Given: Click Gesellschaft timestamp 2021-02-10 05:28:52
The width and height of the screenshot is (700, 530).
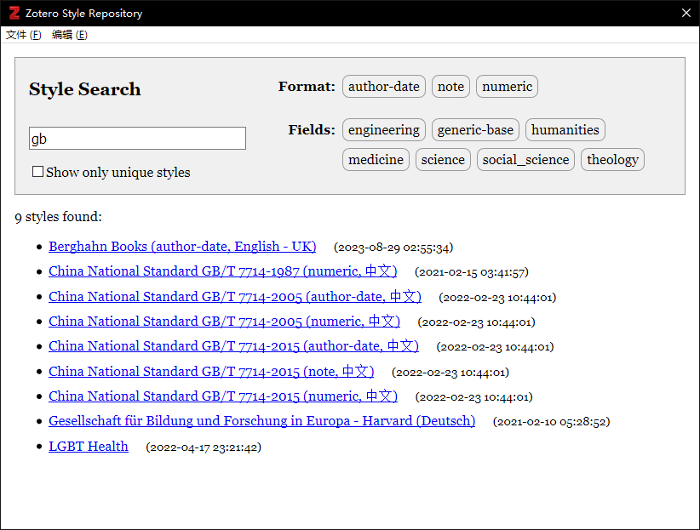Looking at the screenshot, I should (552, 422).
